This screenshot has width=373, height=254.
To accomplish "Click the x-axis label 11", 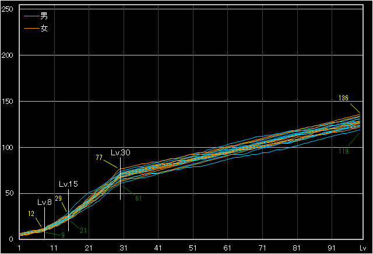I will (54, 248).
